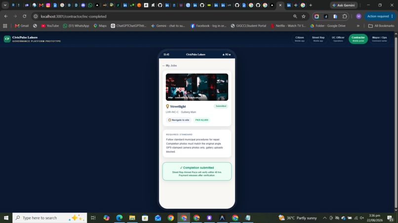This screenshot has height=223, width=398.
Task: Open a new browser tab
Action: tap(311, 5)
